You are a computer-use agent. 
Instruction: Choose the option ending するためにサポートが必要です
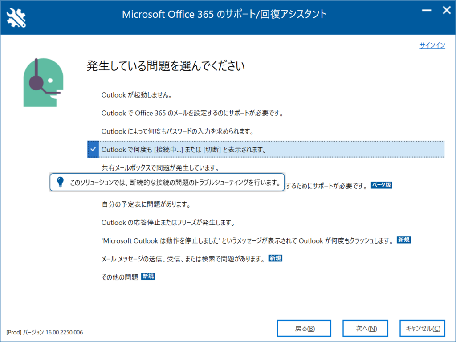click(326, 186)
